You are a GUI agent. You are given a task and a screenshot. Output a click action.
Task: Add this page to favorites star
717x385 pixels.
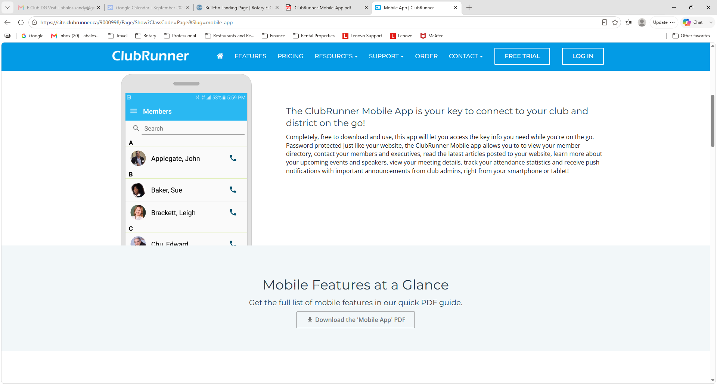[x=615, y=22]
